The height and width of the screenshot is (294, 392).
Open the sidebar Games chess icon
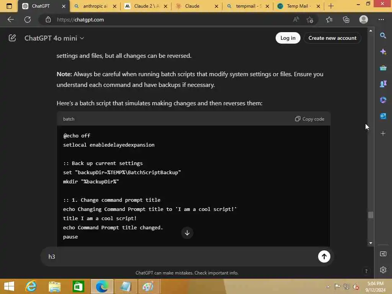(383, 84)
